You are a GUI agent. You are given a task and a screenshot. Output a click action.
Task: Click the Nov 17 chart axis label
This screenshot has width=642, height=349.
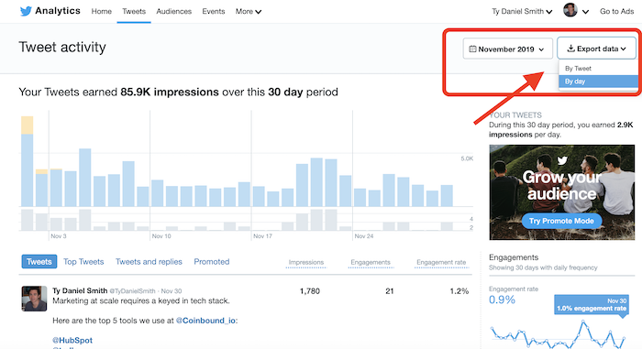262,236
